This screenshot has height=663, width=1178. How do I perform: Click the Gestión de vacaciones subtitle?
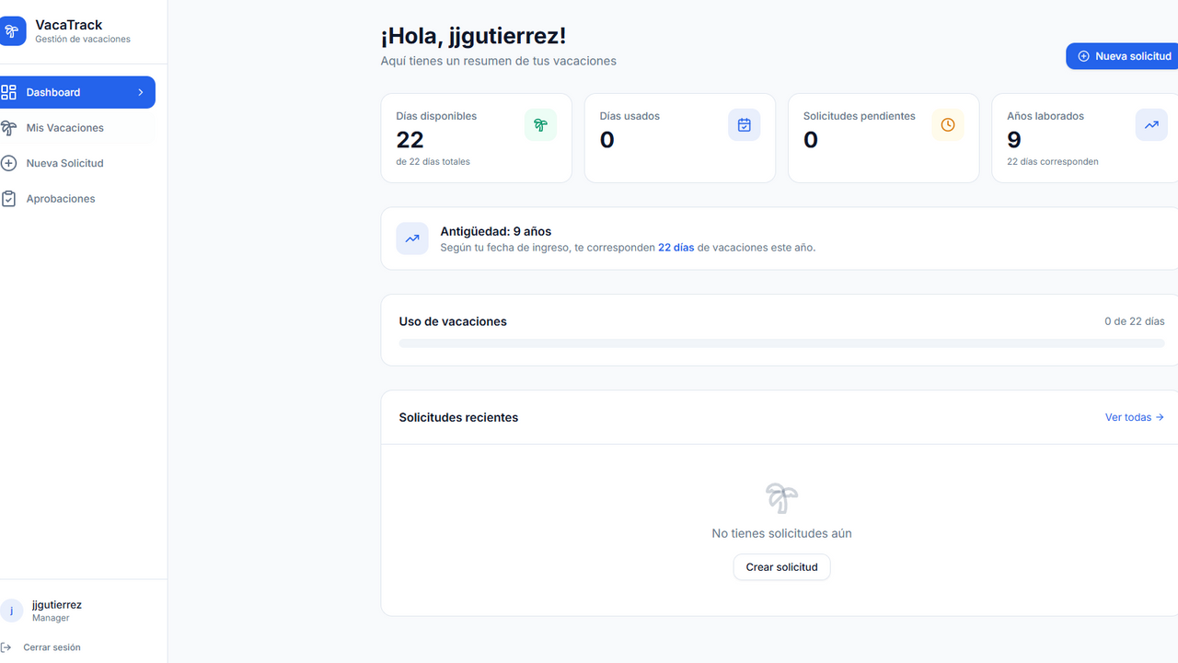point(83,40)
